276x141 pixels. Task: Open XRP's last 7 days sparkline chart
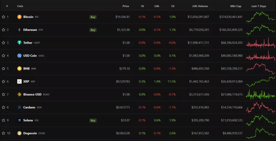click(x=260, y=81)
